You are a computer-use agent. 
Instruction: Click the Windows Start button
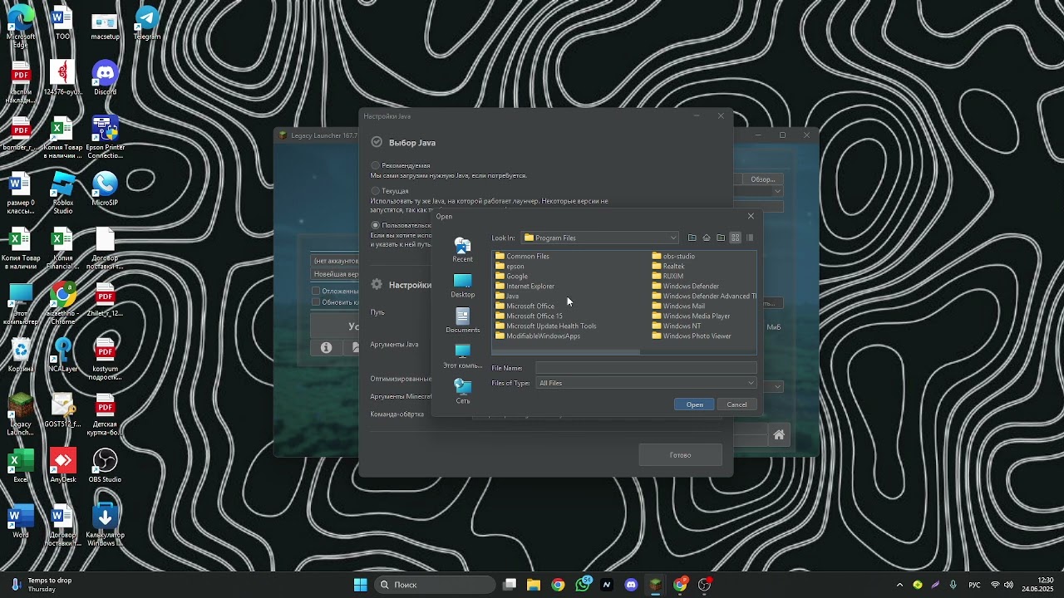[x=360, y=585]
